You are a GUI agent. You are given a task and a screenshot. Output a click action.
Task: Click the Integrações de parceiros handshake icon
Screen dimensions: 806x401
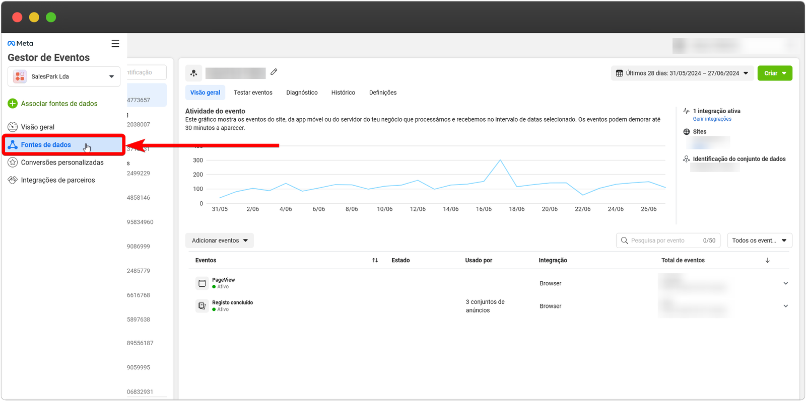click(x=13, y=180)
